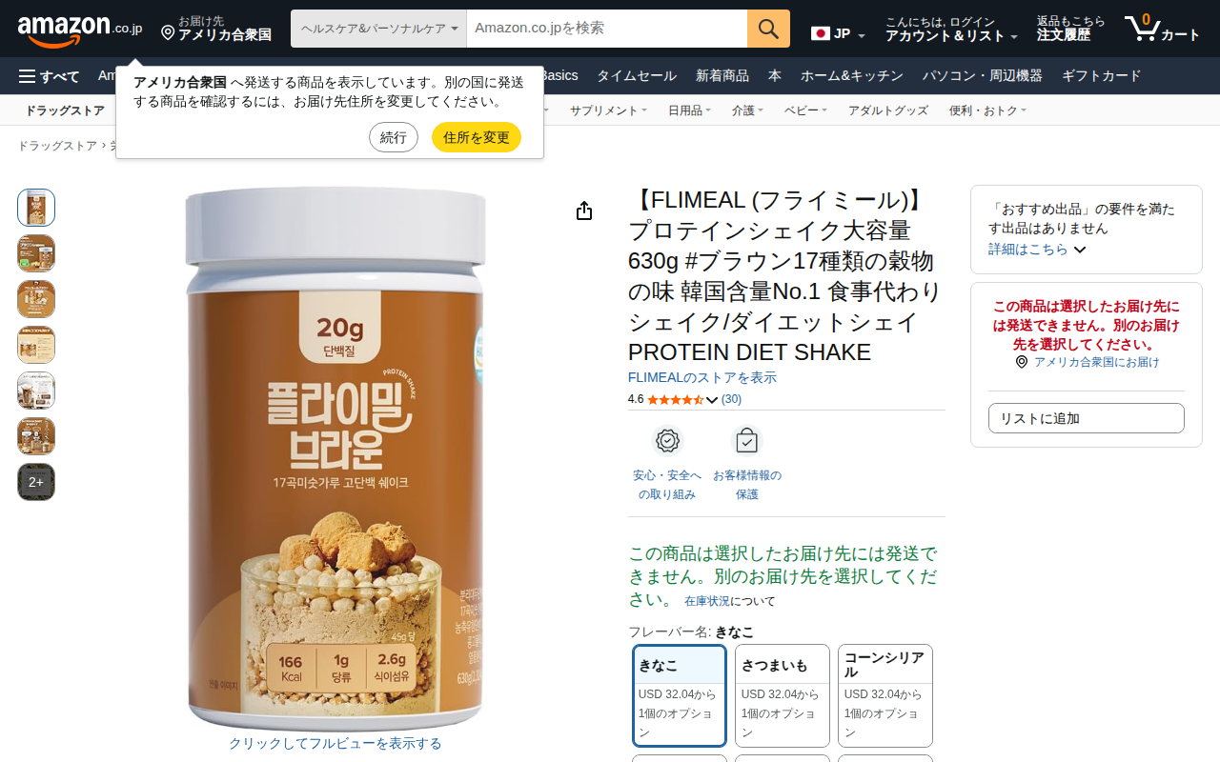Click the delivery location pin アメリカ合衆国
Image resolution: width=1220 pixels, height=762 pixels.
point(216,29)
